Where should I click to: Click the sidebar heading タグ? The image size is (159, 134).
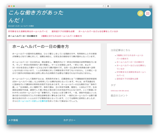pyautogui.click(x=113, y=85)
